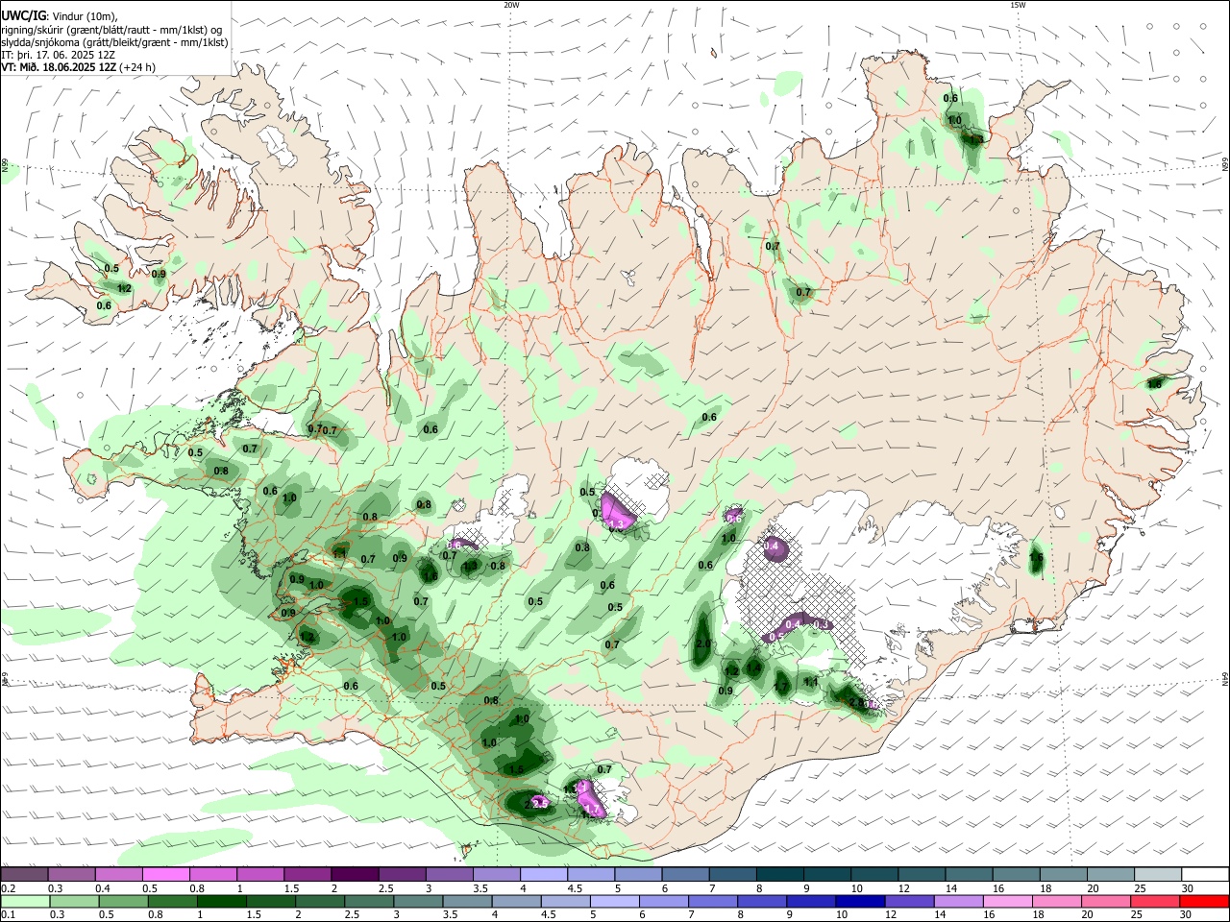The width and height of the screenshot is (1230, 922).
Task: Click the 'rigning/skúrir' description line
Action: [111, 30]
